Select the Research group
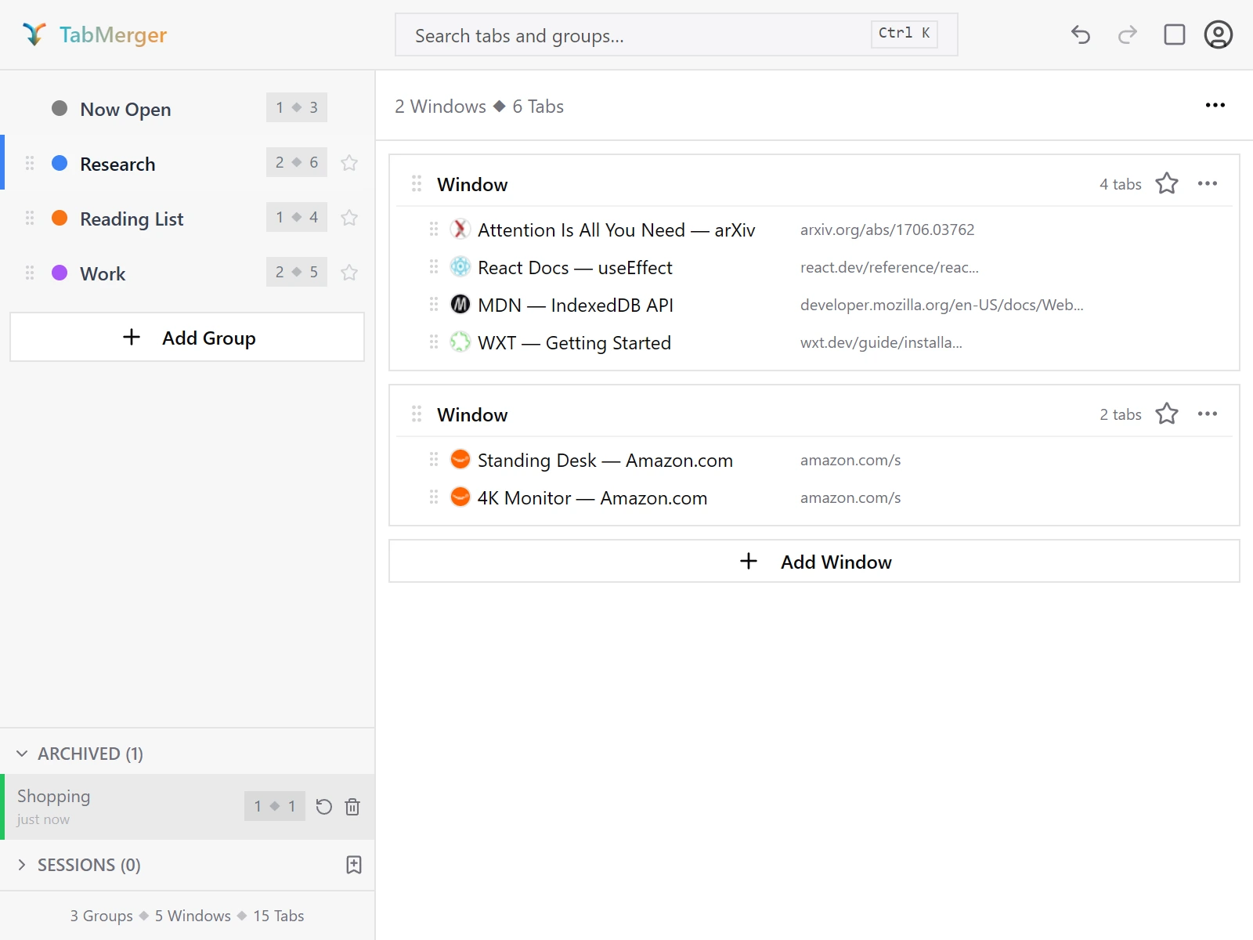The height and width of the screenshot is (940, 1253). click(188, 163)
